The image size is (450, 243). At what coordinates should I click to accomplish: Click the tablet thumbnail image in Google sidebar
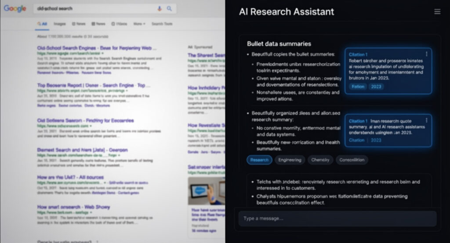[207, 191]
